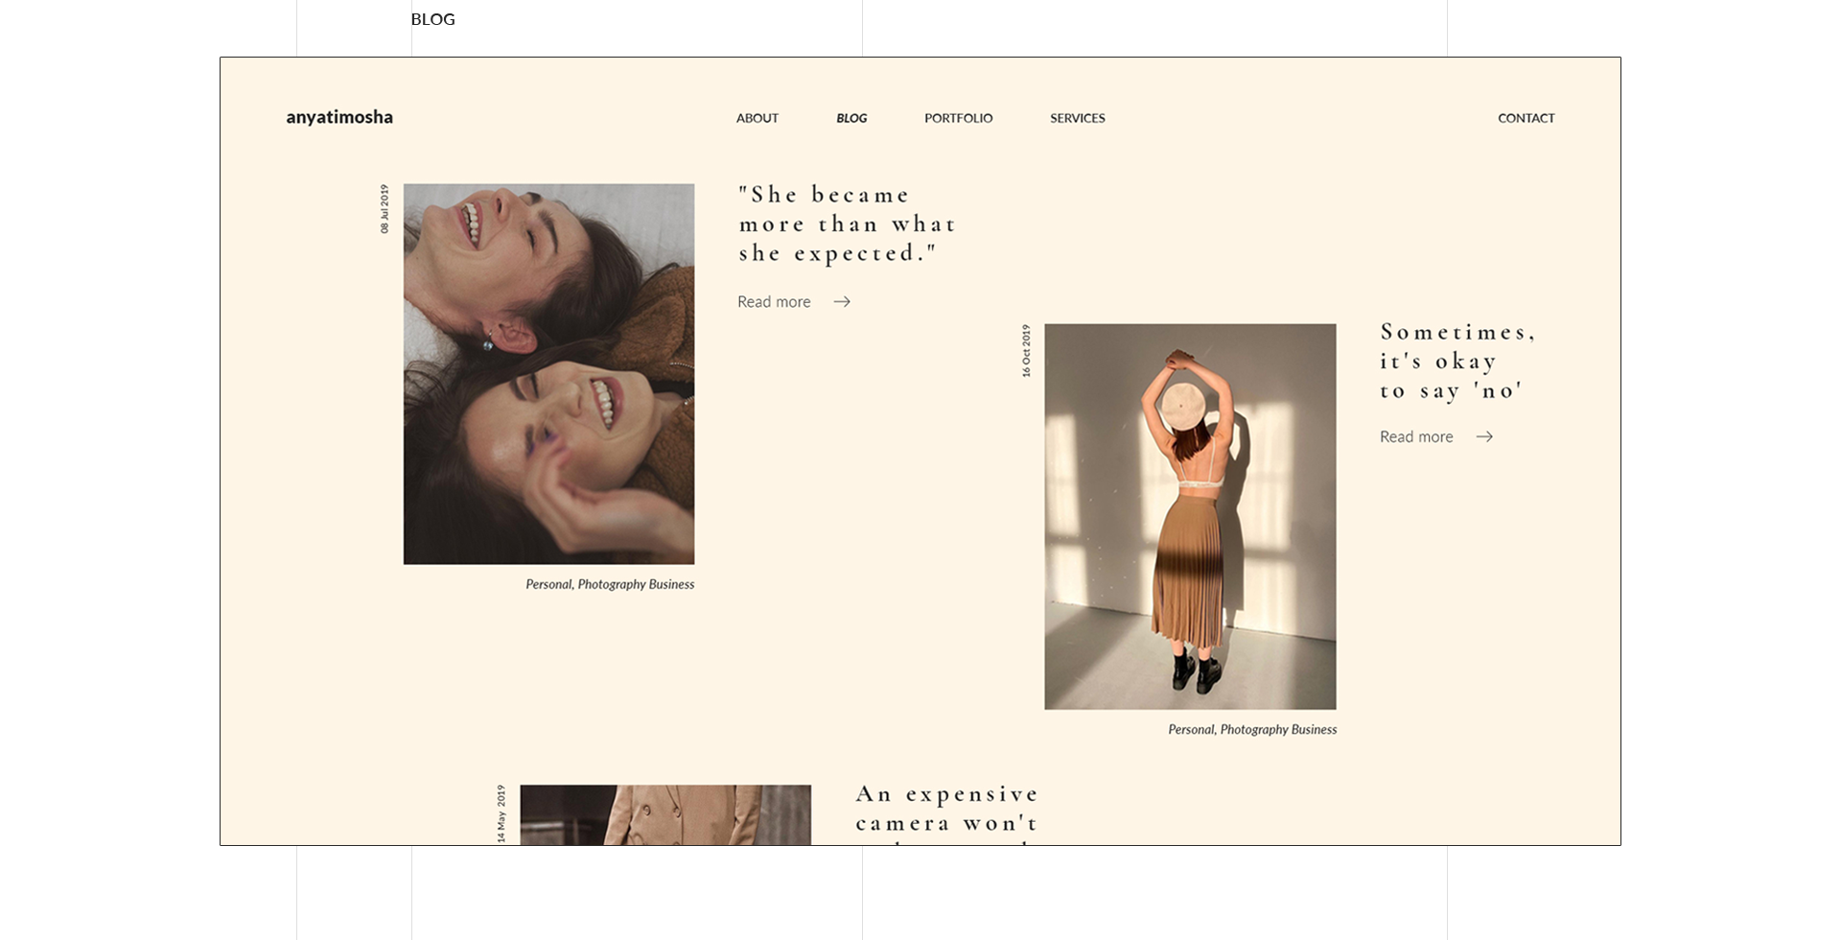This screenshot has height=940, width=1841.
Task: Select the 'Personal, Photography Business' tag under skirt photo
Action: point(1251,729)
